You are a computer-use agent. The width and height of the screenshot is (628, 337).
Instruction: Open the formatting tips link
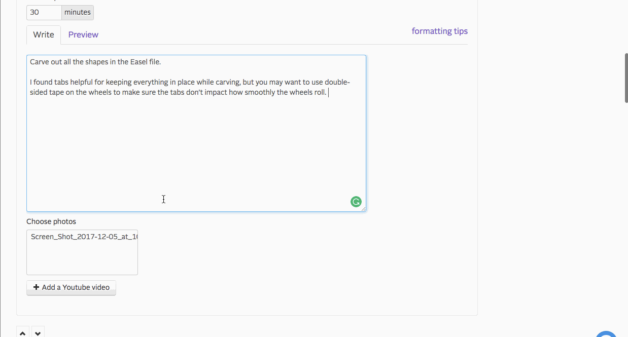tap(439, 31)
